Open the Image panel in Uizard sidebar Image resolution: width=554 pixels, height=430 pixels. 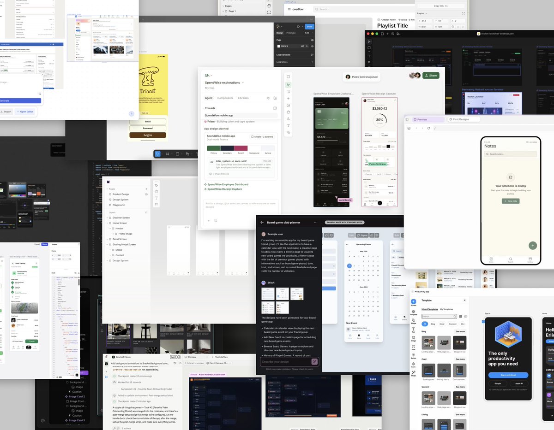(413, 339)
